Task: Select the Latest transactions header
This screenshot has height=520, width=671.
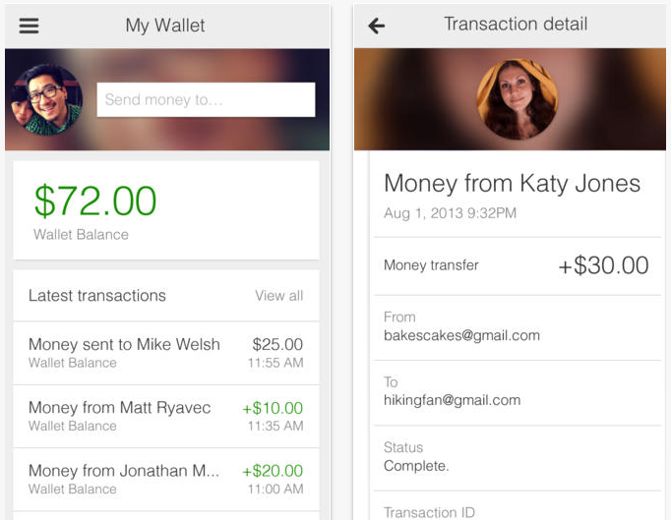Action: [97, 296]
